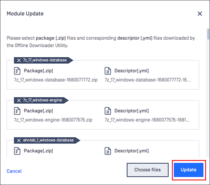
Task: Click the Update button
Action: pyautogui.click(x=189, y=170)
